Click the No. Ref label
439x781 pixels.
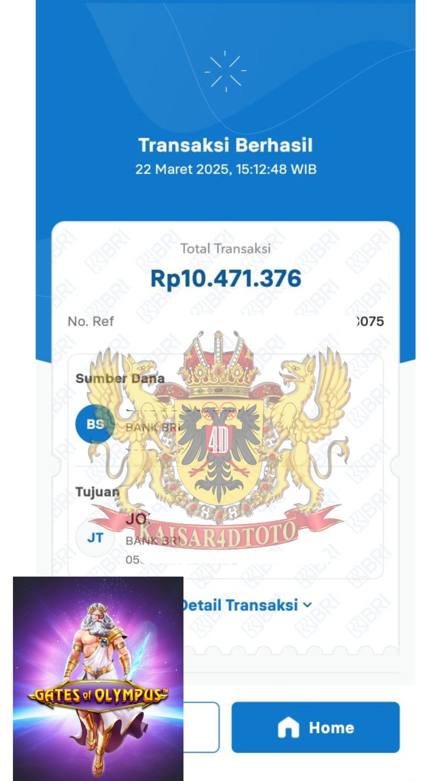(91, 321)
